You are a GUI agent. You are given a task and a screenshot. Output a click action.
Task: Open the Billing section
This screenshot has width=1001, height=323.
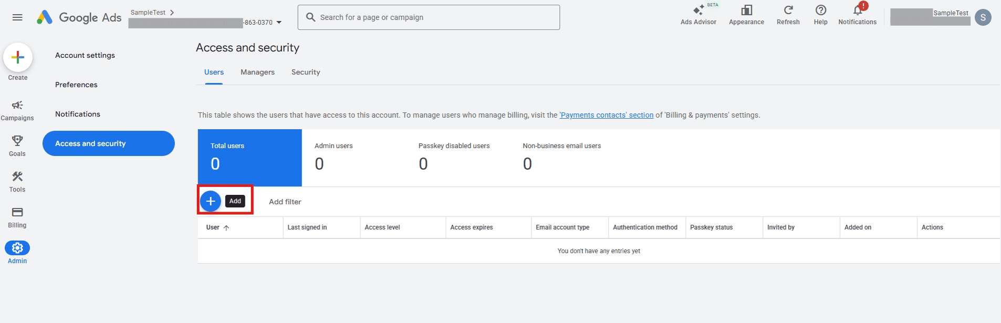[x=17, y=218]
